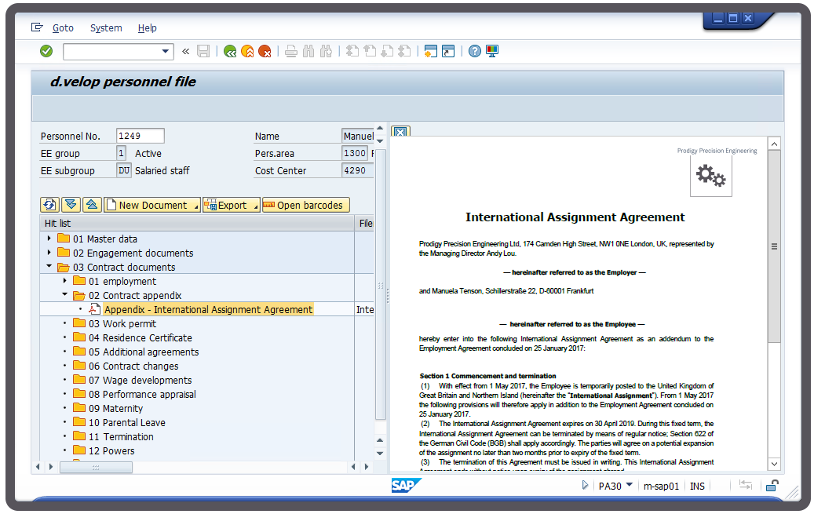Click document preview scroll up arrow
The width and height of the screenshot is (814, 514).
tap(774, 144)
